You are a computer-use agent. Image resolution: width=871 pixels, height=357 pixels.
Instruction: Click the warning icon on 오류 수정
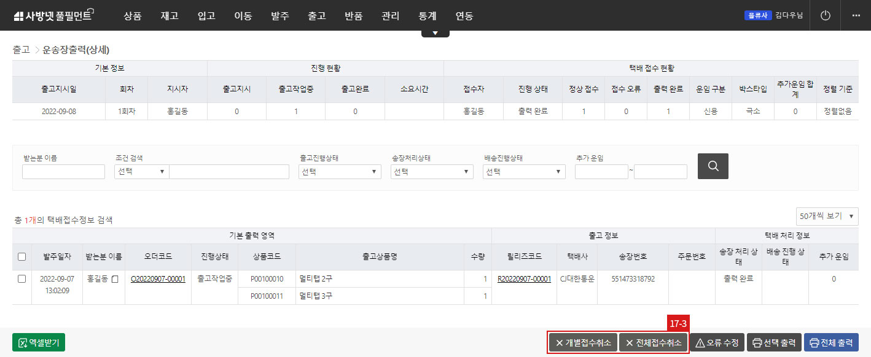[700, 342]
